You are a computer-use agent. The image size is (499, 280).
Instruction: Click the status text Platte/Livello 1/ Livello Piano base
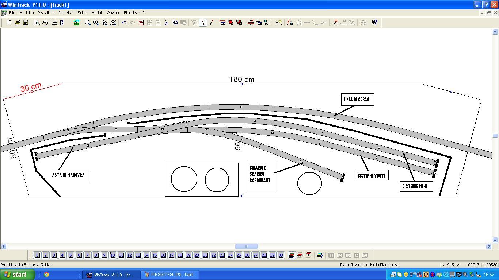point(369,265)
